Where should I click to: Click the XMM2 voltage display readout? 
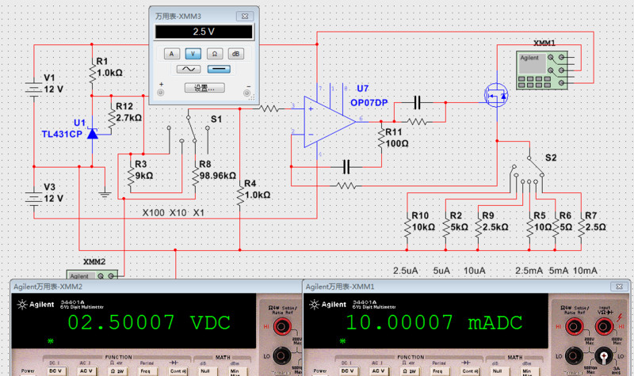click(147, 322)
